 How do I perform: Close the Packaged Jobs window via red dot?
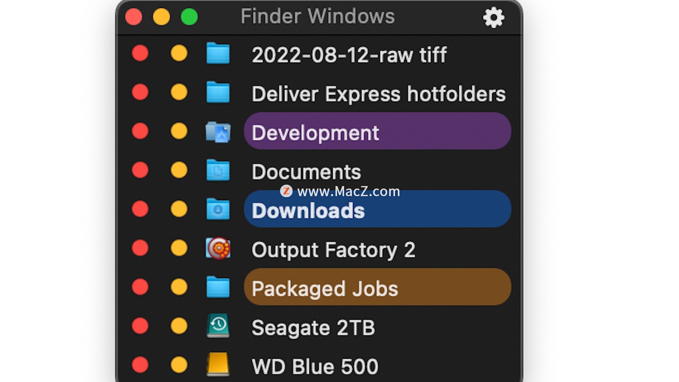(x=140, y=286)
